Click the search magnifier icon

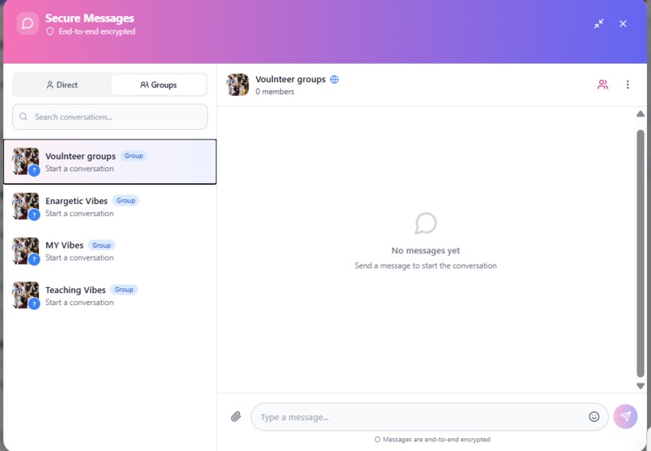(x=23, y=117)
